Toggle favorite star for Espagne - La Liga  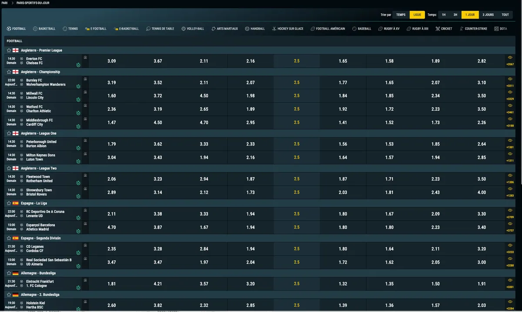9,203
